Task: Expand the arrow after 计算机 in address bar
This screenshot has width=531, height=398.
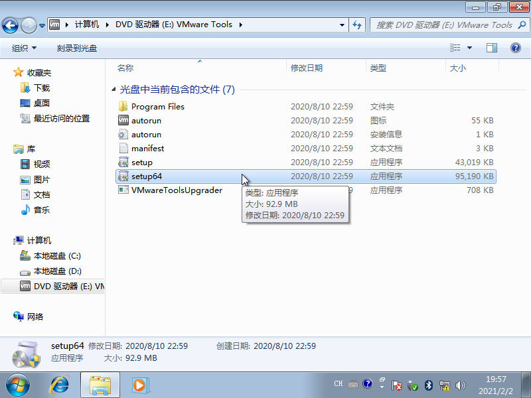Action: [107, 25]
